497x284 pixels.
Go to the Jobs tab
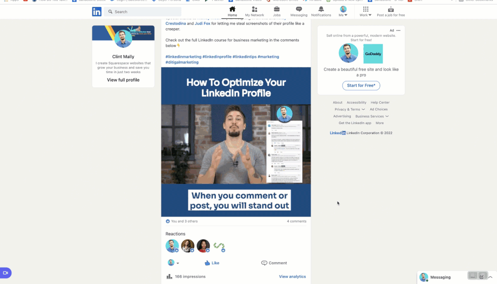(277, 11)
